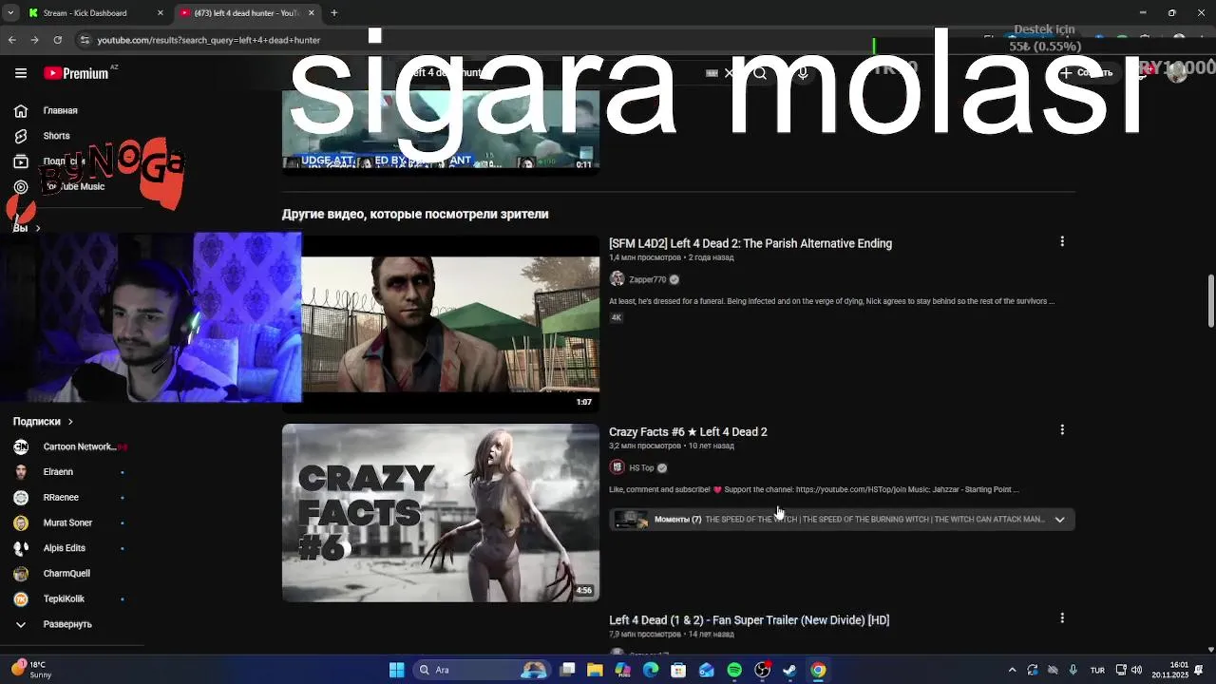Screen dimensions: 1216x684
Task: Show hidden system tray icons chevron
Action: [x=1012, y=670]
